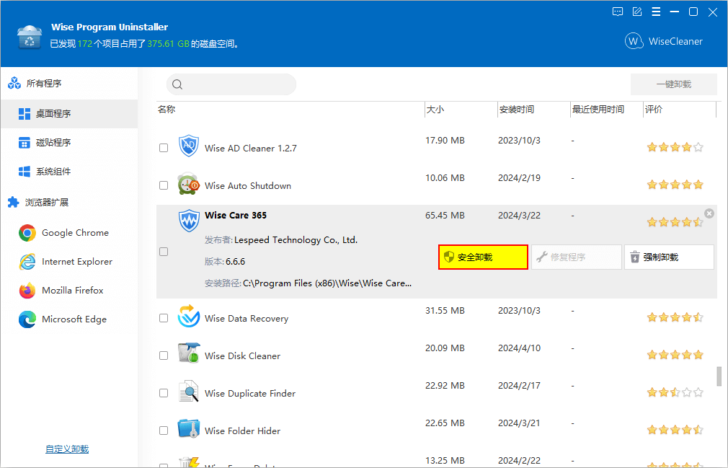Click the puzzle piece browser extensions icon

click(14, 203)
